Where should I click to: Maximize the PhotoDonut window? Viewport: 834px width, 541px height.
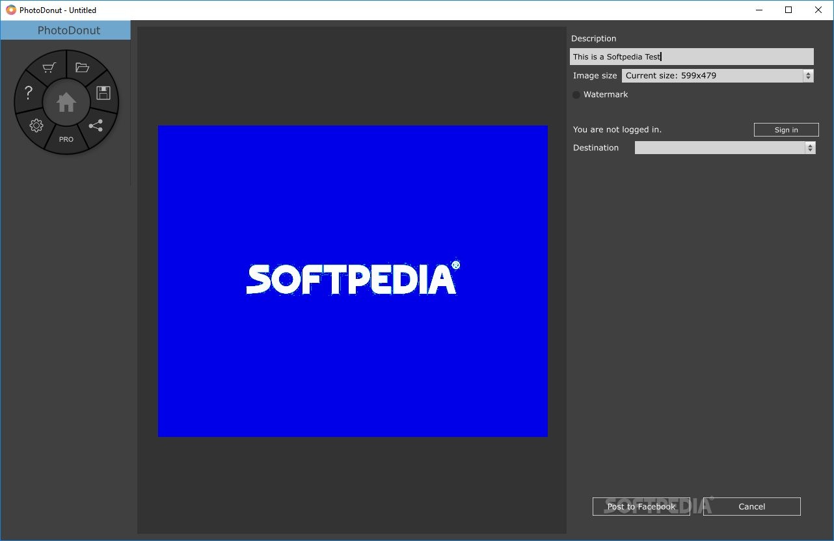[788, 10]
